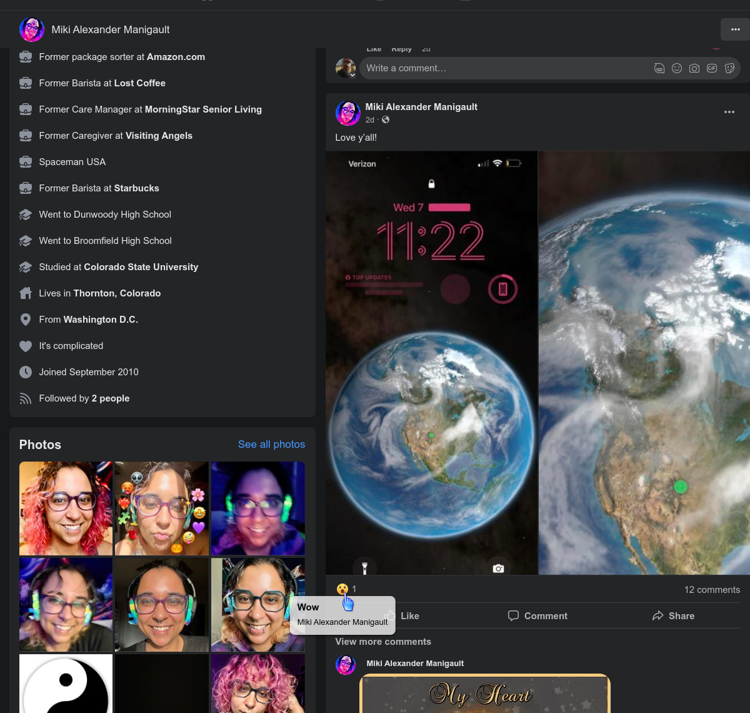Open See all photos link
Image resolution: width=750 pixels, height=713 pixels.
point(271,444)
